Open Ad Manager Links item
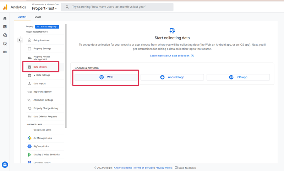This screenshot has width=284, height=171. pos(43,138)
